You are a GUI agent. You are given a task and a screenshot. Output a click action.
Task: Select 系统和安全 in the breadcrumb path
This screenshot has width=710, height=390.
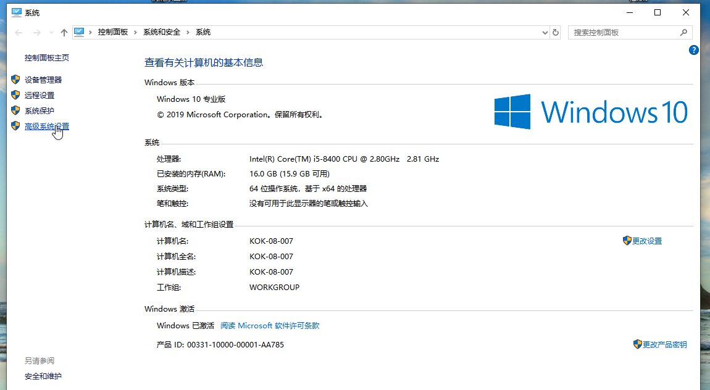pos(162,32)
